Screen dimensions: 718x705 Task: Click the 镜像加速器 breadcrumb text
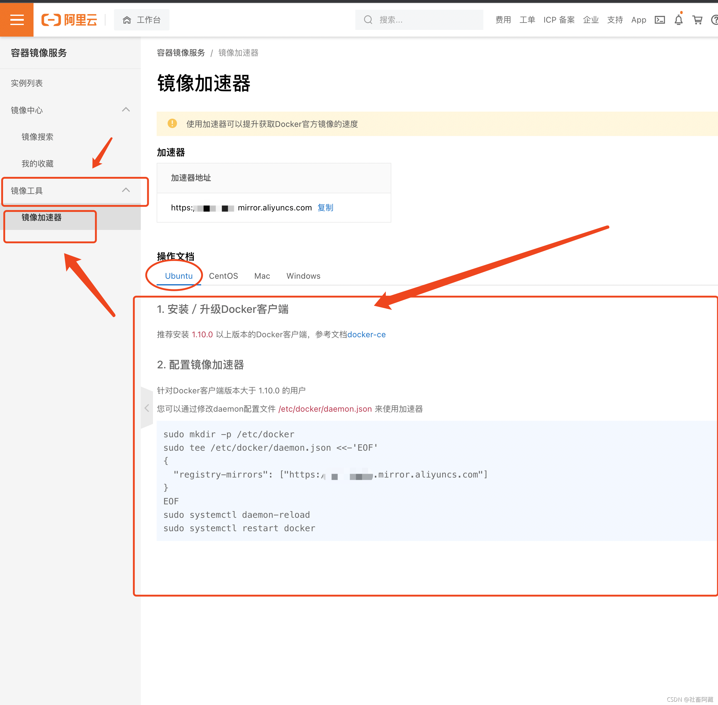(238, 53)
